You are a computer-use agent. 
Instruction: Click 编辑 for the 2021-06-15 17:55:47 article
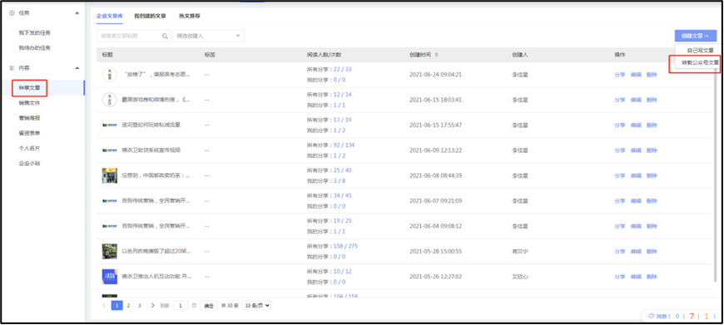pyautogui.click(x=636, y=126)
